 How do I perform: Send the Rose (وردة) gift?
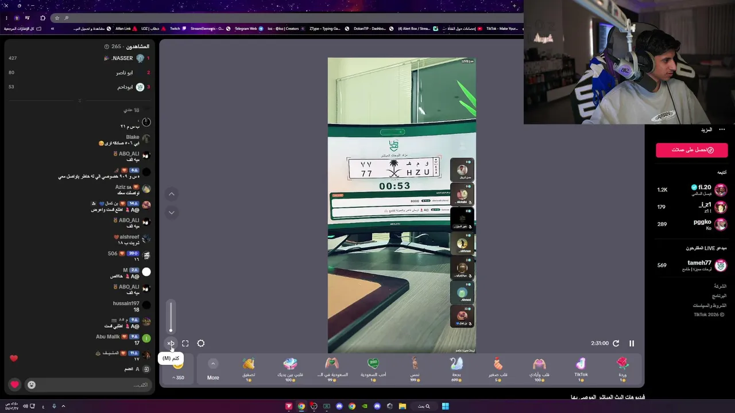[622, 369]
